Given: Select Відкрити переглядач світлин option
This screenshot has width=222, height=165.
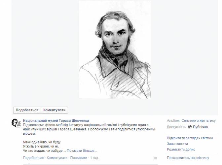Looking at the screenshot, I should click(190, 138).
